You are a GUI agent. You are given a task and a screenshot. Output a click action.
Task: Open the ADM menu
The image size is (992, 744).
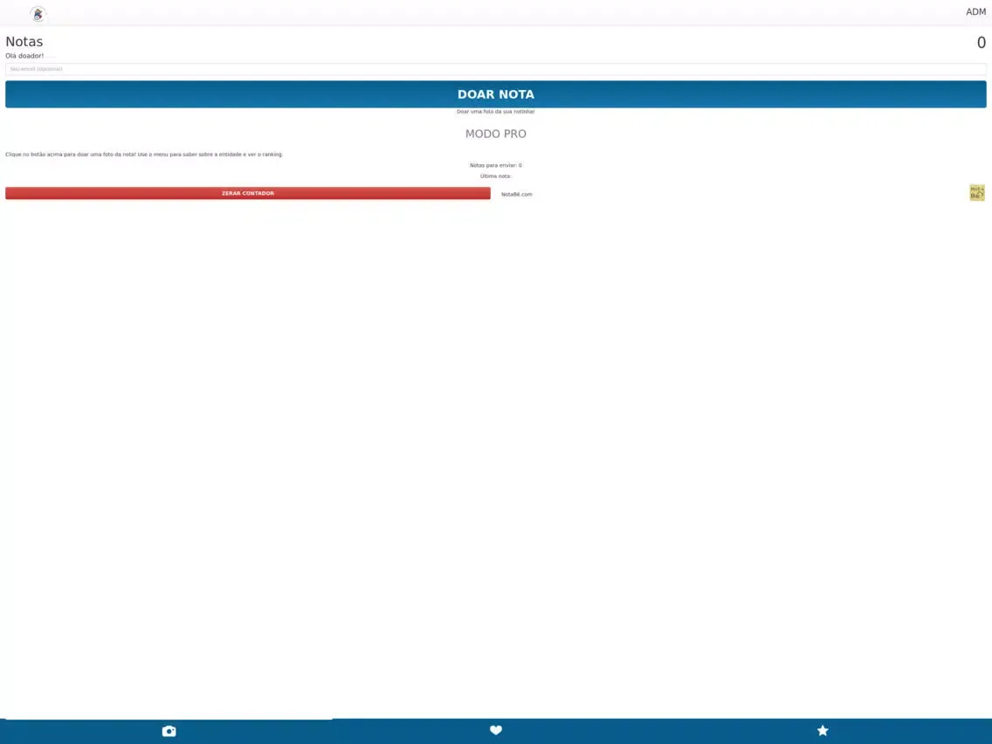[975, 12]
